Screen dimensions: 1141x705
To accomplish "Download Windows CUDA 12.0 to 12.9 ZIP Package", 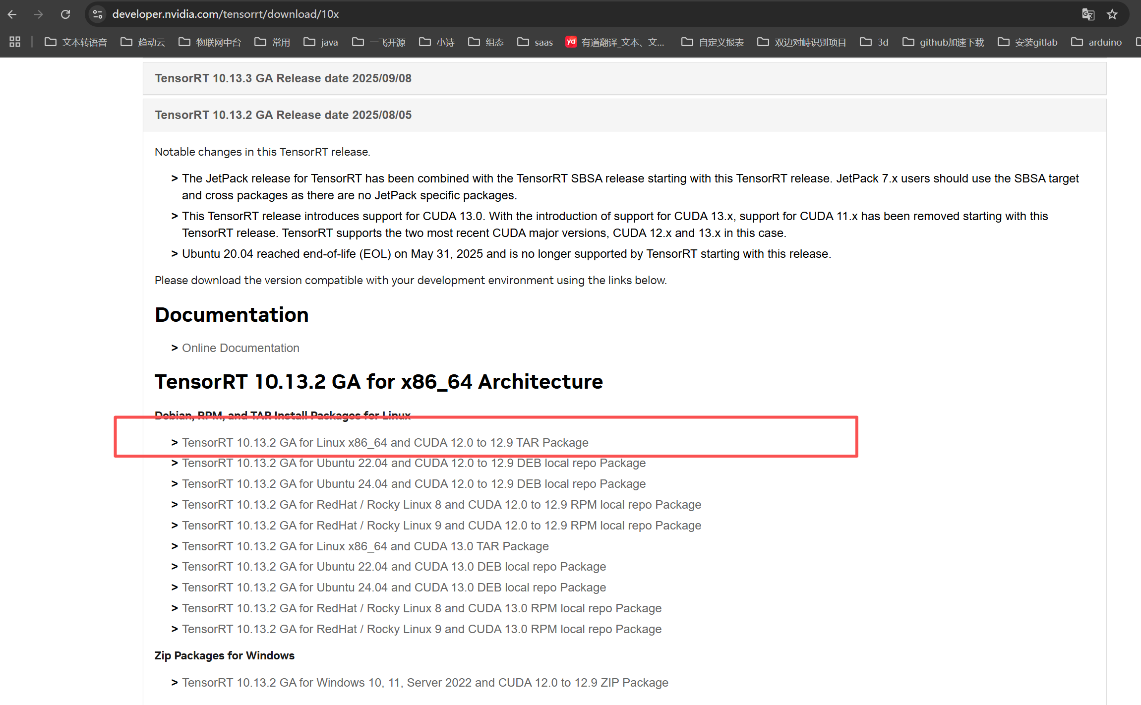I will click(x=425, y=683).
